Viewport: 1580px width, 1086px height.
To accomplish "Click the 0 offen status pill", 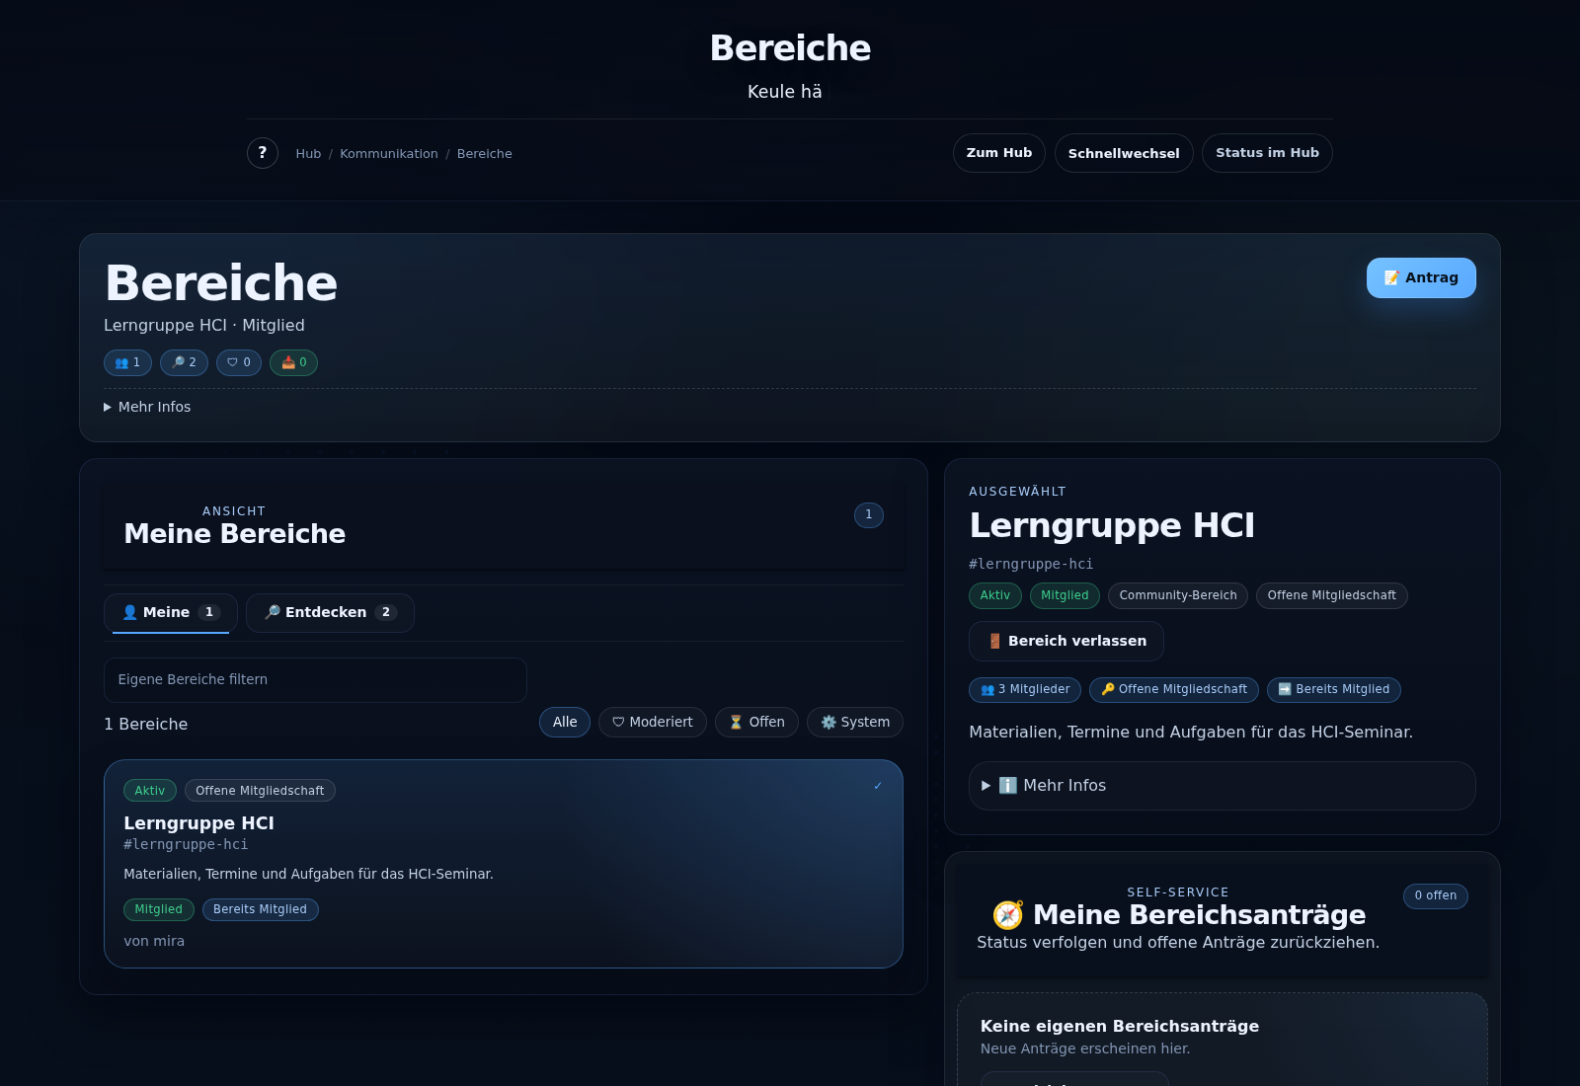I will click(1435, 895).
